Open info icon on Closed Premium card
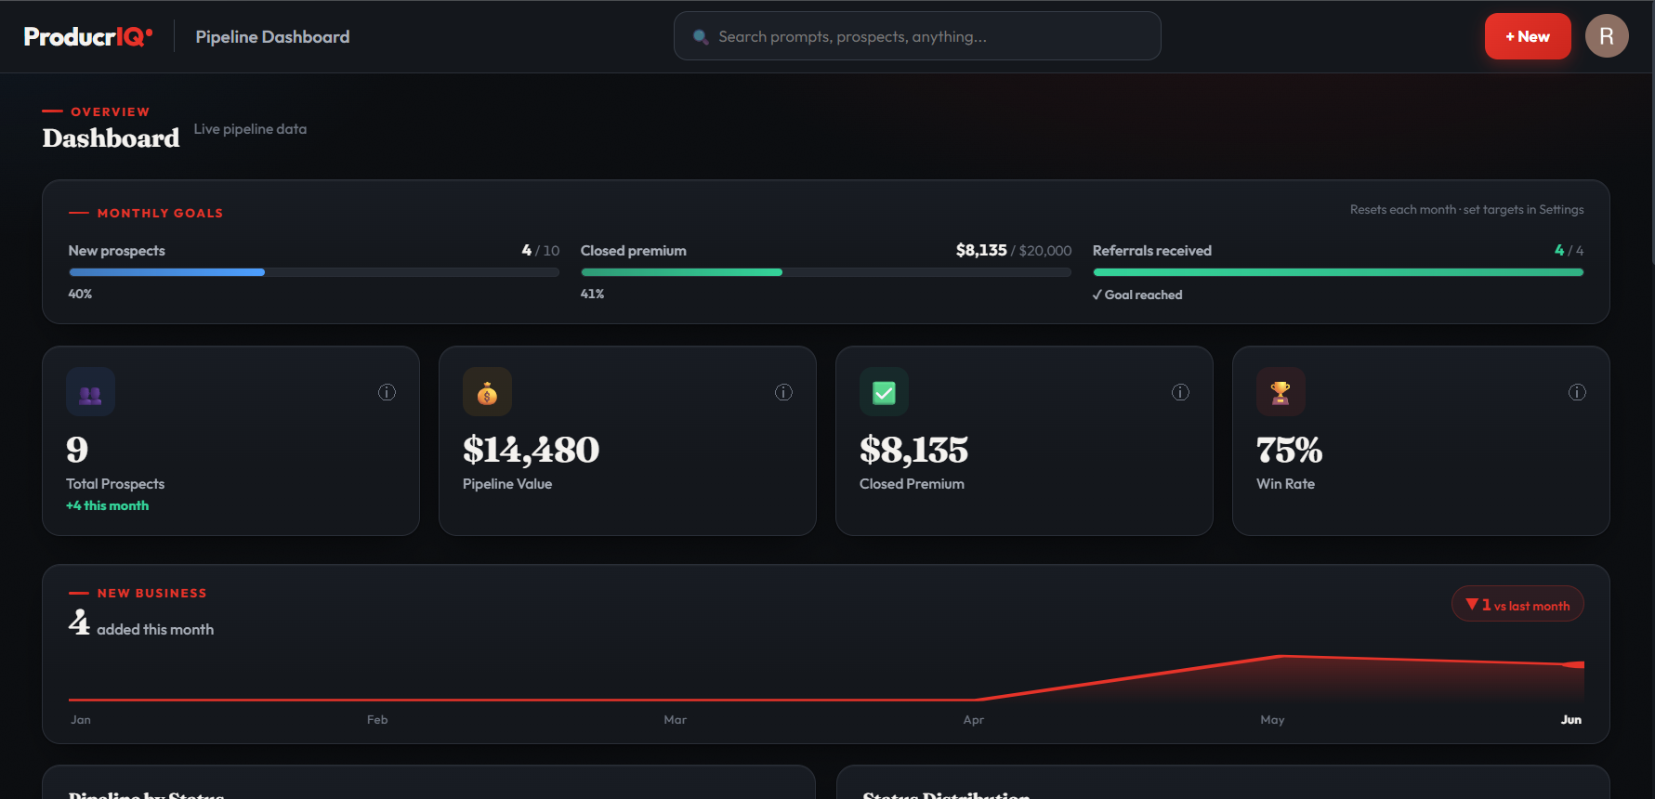 [1180, 392]
